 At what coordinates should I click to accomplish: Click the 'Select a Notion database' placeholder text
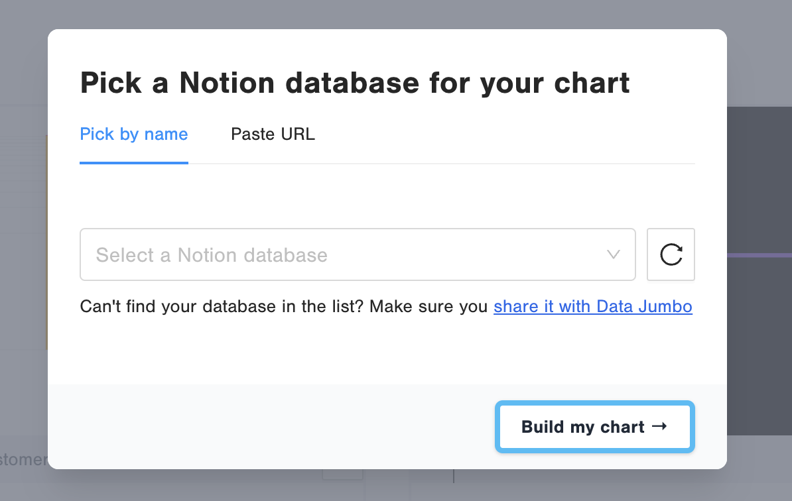click(x=212, y=255)
